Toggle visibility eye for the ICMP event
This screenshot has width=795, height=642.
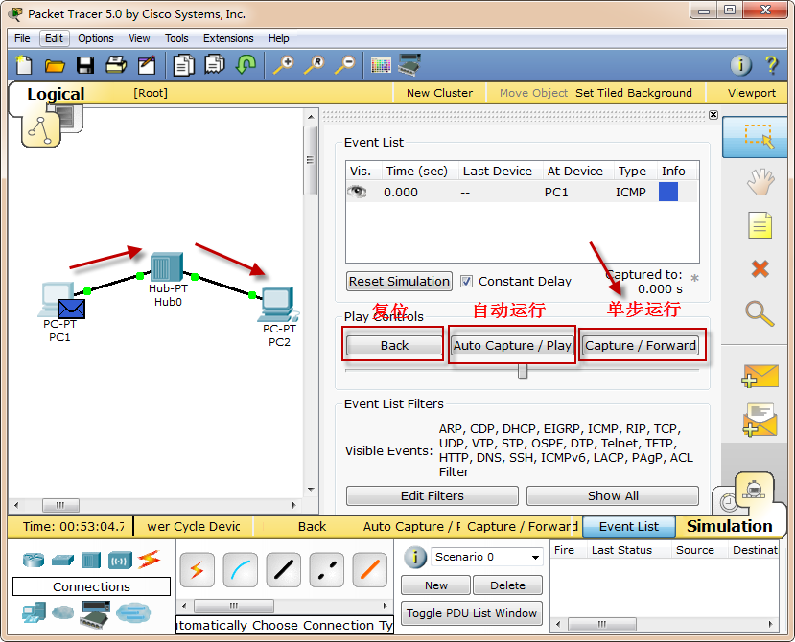tap(357, 192)
